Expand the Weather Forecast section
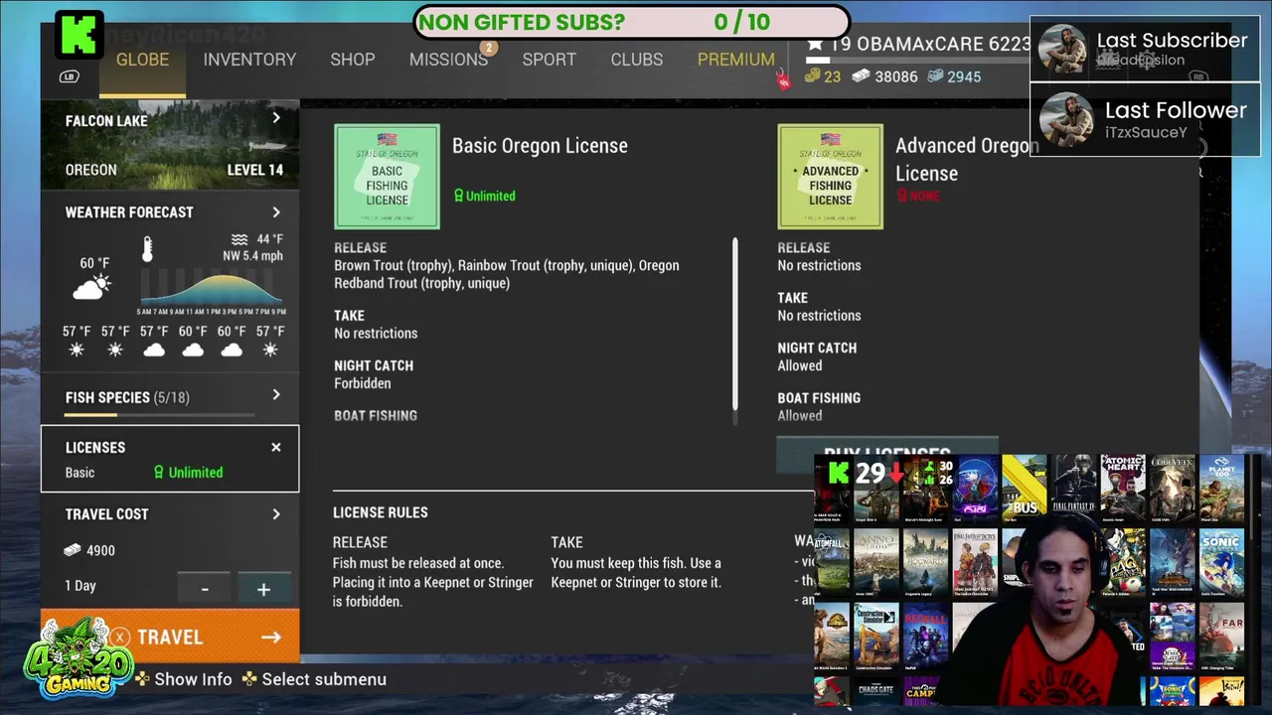The height and width of the screenshot is (715, 1272). point(276,213)
